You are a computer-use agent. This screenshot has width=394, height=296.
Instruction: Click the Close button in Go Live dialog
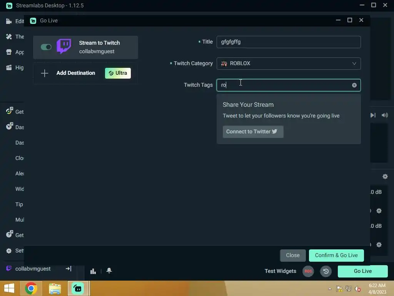coord(293,255)
